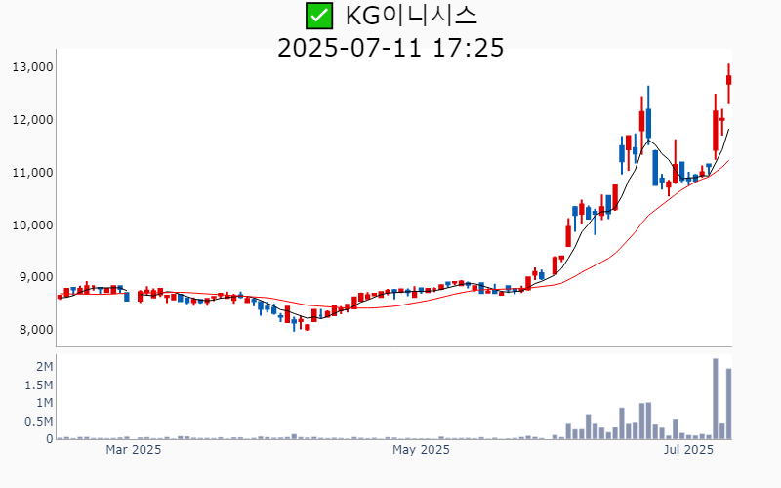Click the tallest volume bar above 2M
This screenshot has height=488, width=781.
click(x=716, y=399)
